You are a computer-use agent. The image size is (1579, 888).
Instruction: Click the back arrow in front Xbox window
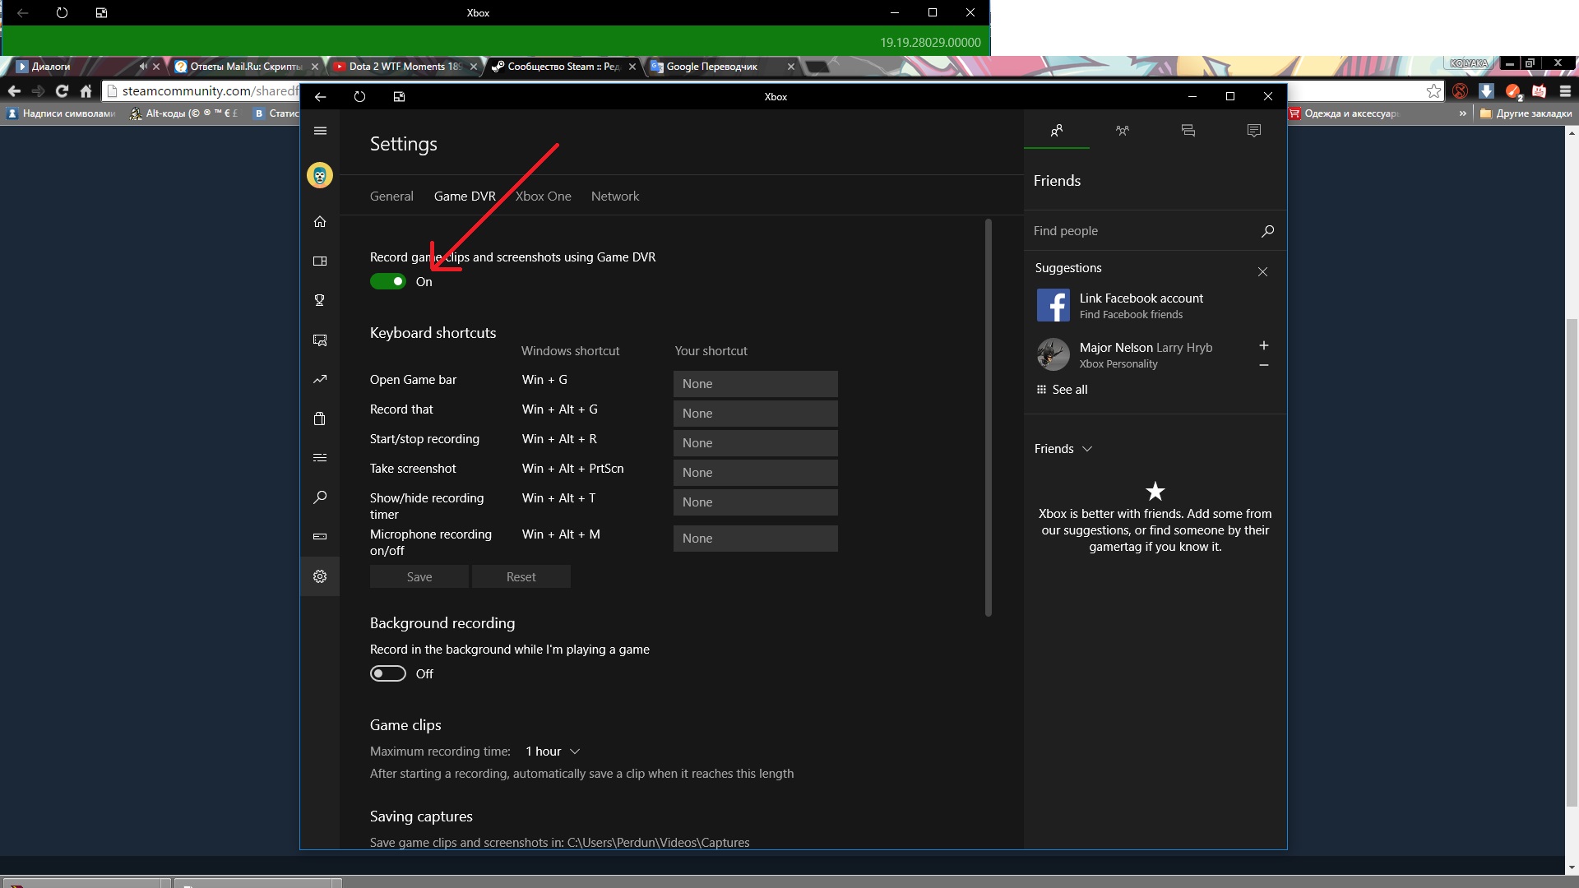pyautogui.click(x=321, y=96)
